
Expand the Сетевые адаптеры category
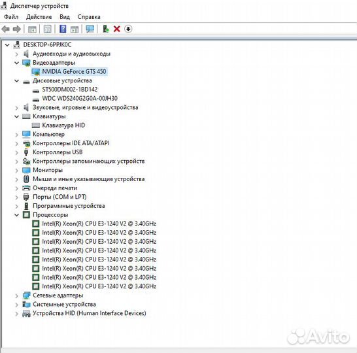(x=16, y=295)
